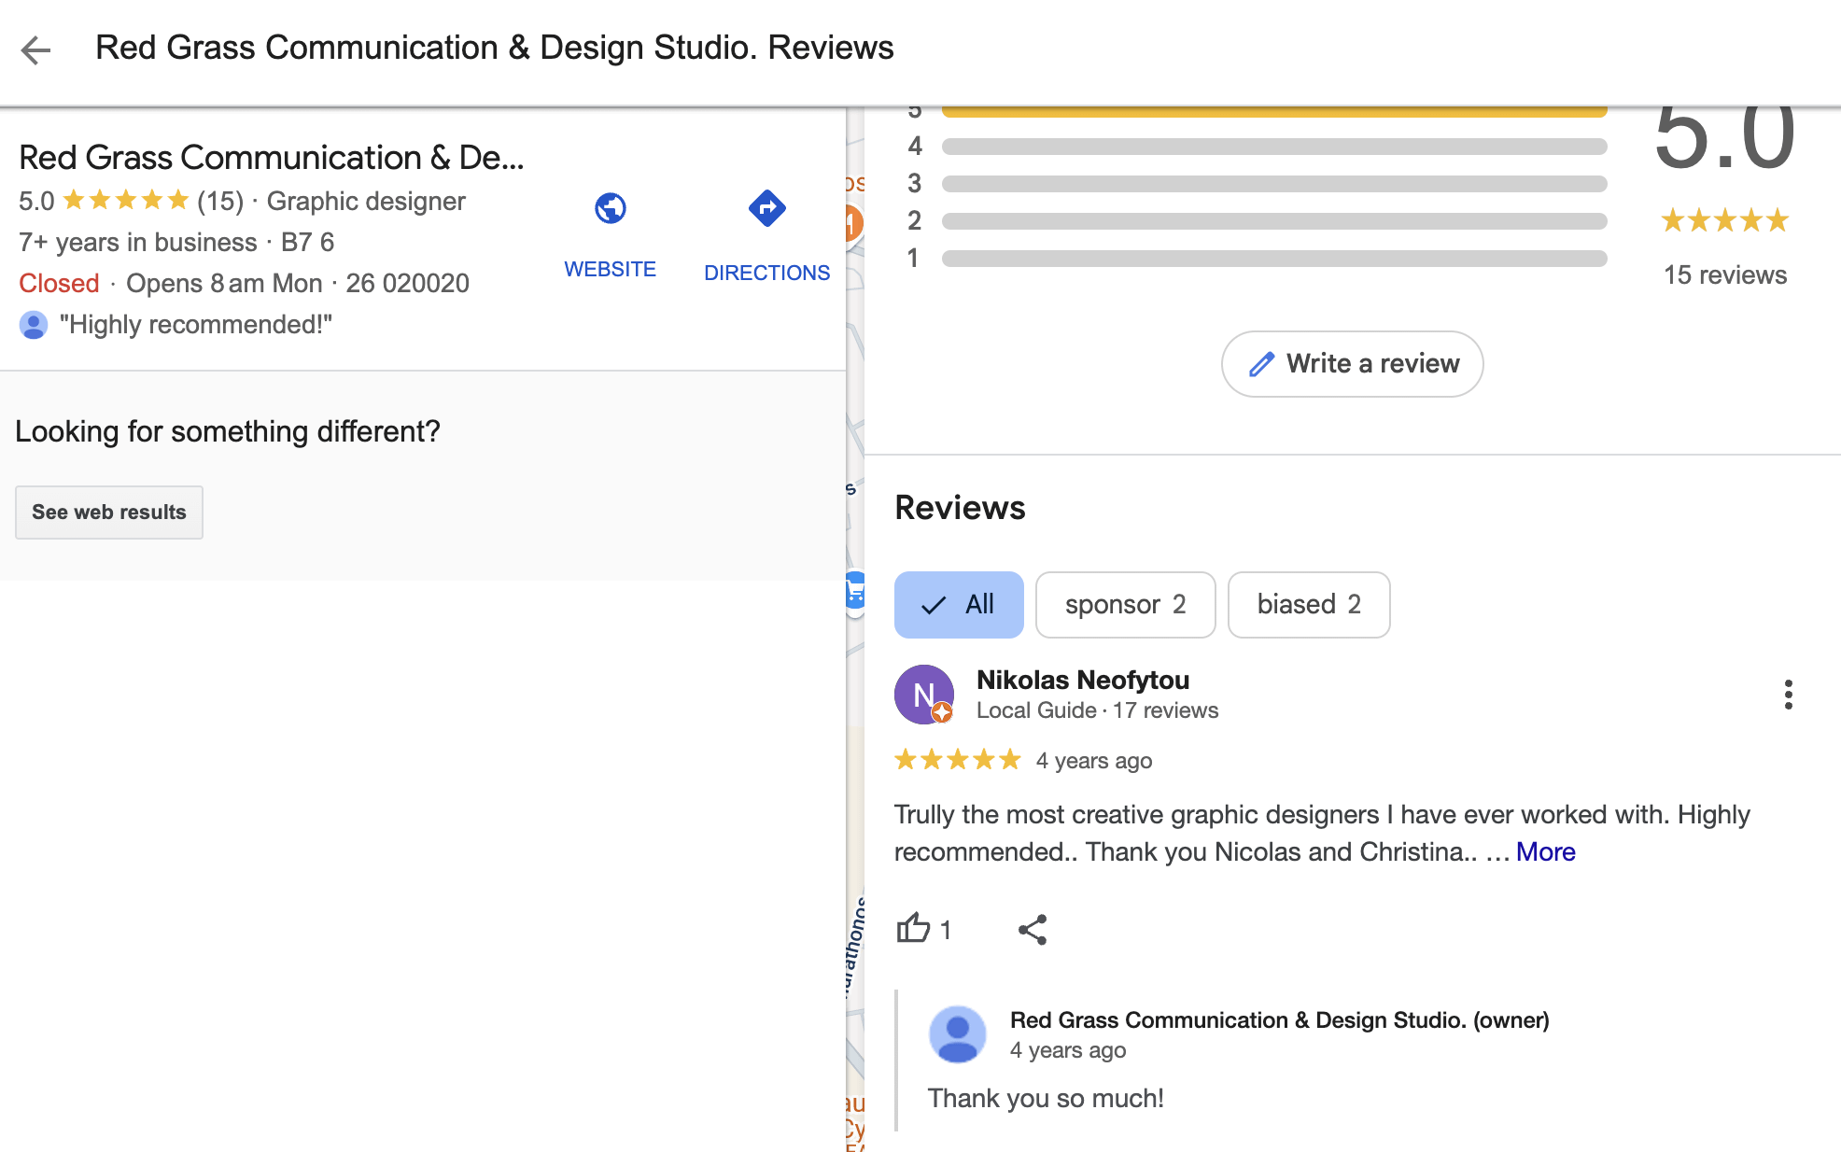The width and height of the screenshot is (1841, 1152).
Task: Select the All reviews filter chip
Action: click(x=959, y=605)
